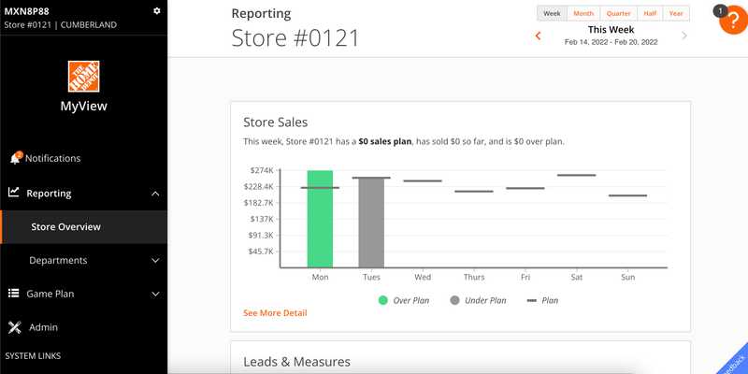
Task: Open the orange help question mark
Action: (733, 21)
